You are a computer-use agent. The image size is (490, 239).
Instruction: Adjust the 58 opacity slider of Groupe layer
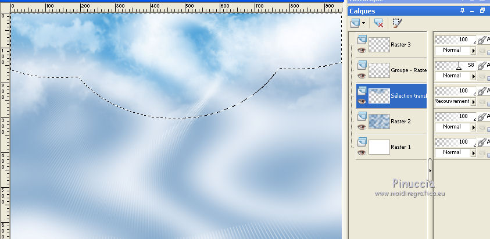(x=455, y=65)
